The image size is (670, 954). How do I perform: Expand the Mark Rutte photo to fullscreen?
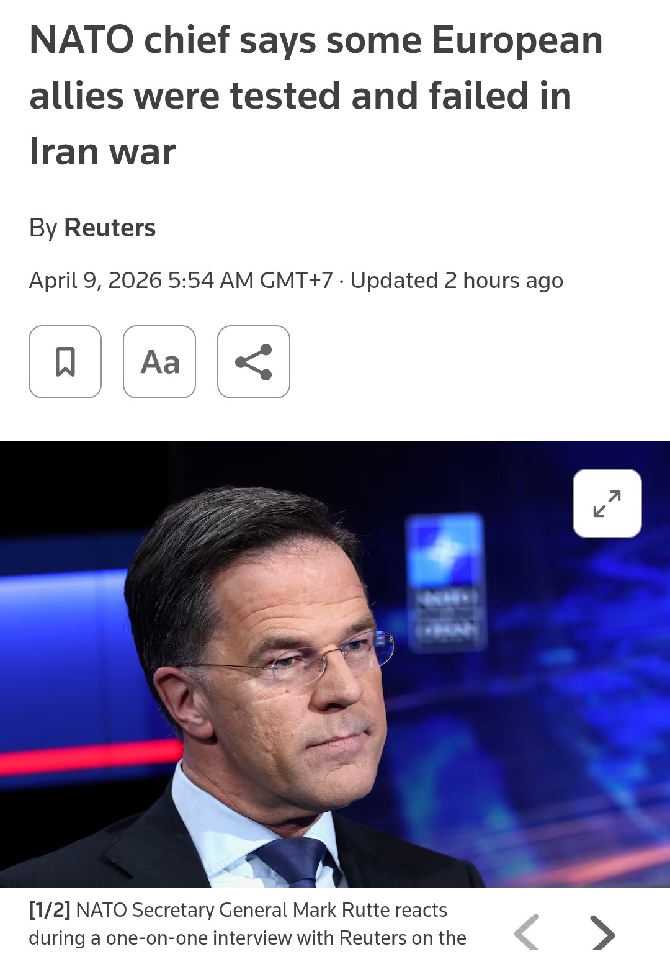[x=607, y=503]
